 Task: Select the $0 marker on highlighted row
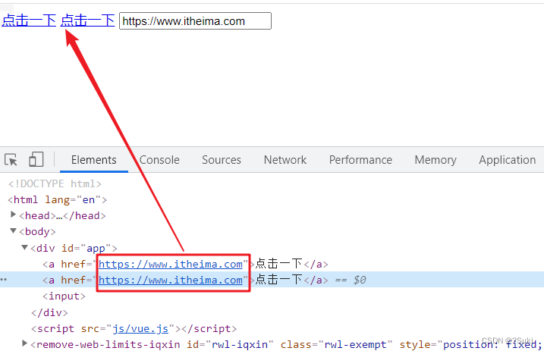360,280
